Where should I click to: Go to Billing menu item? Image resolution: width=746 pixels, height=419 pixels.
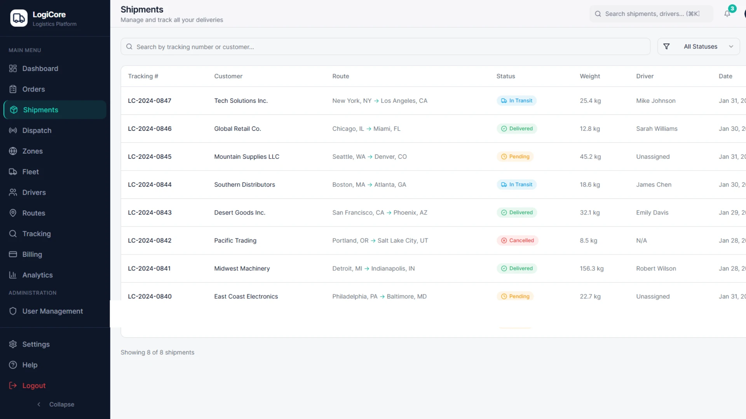(55, 254)
